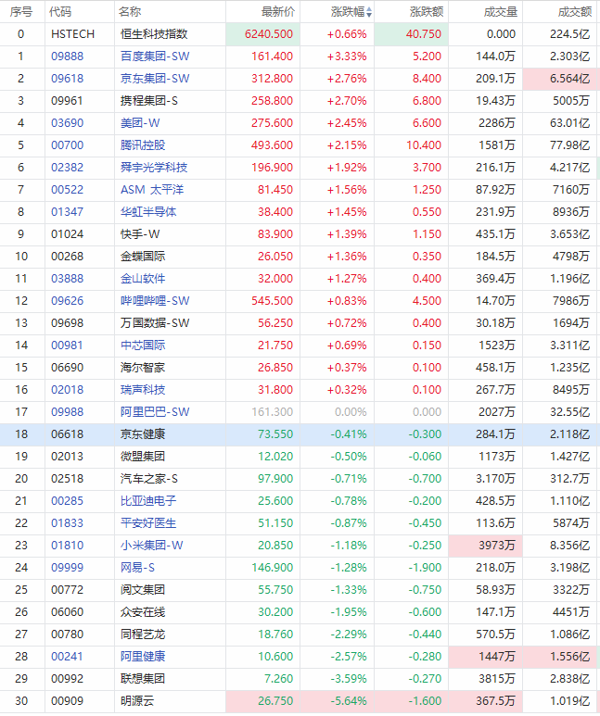Click index price 6240.500

(x=269, y=34)
